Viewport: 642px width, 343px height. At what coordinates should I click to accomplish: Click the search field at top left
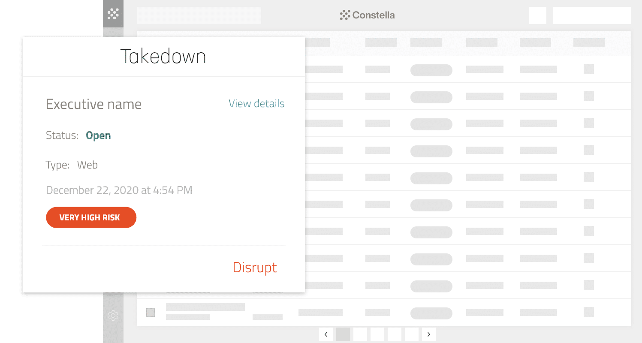pos(199,15)
